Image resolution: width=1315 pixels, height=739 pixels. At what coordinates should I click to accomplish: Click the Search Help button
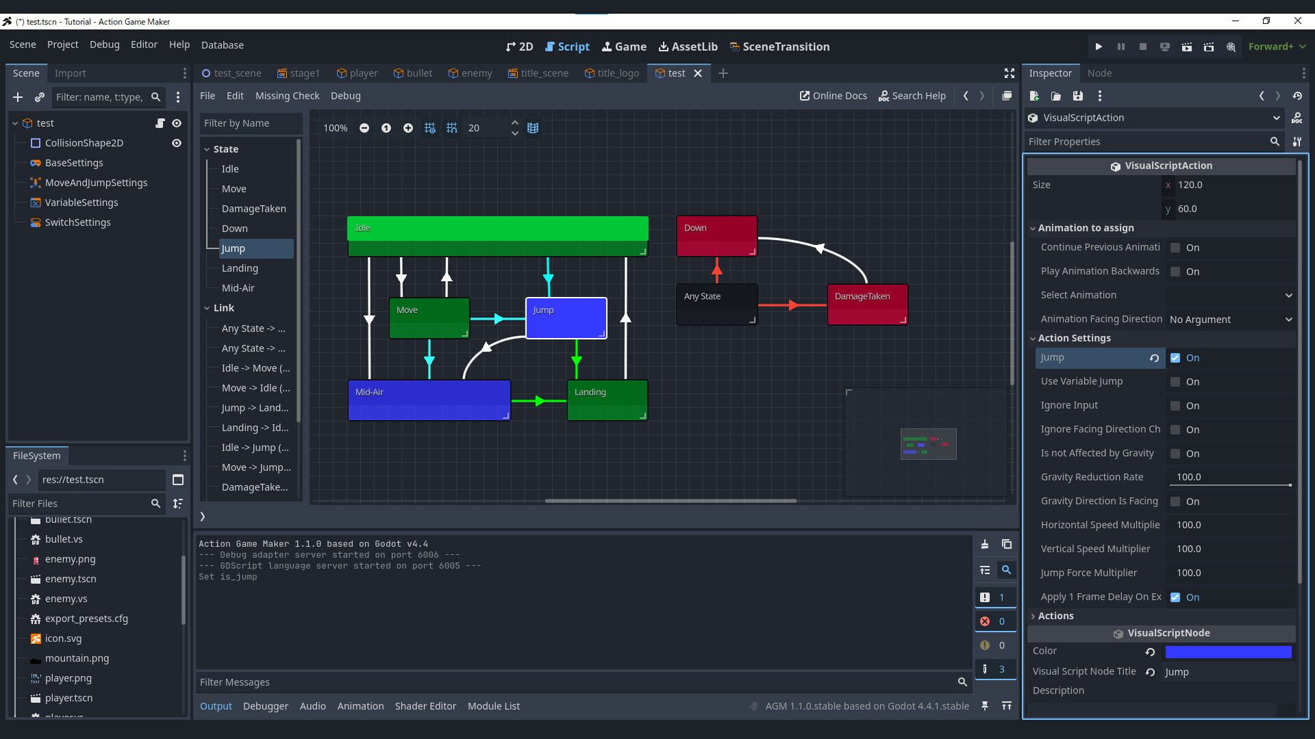912,96
